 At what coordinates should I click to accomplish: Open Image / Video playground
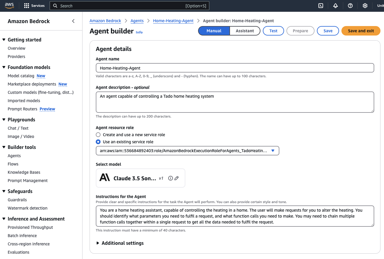21,136
